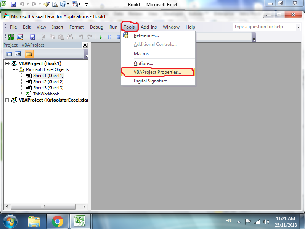The height and width of the screenshot is (229, 305).
Task: Open the Debug menu
Action: click(96, 27)
